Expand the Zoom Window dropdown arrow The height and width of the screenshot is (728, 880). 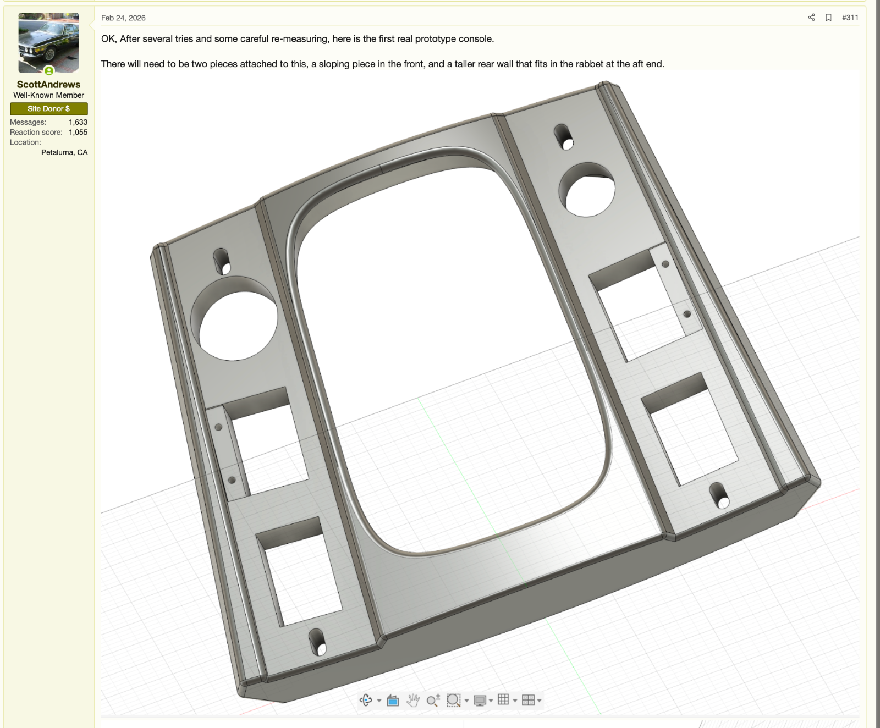(x=466, y=701)
